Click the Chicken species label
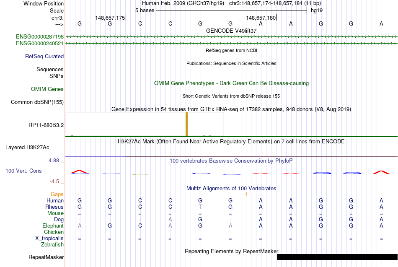 (x=54, y=232)
